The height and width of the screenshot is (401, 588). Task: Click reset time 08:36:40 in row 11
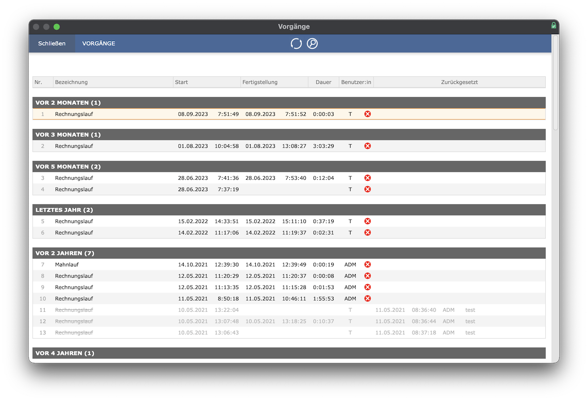coord(424,310)
